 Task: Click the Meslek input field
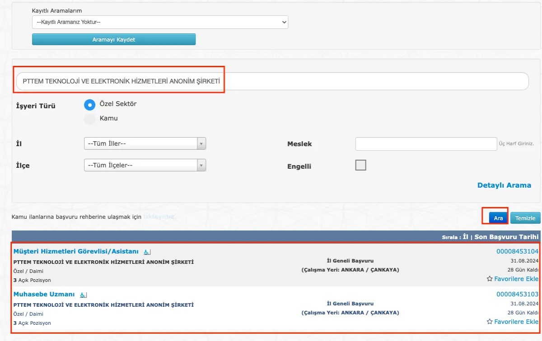(426, 144)
